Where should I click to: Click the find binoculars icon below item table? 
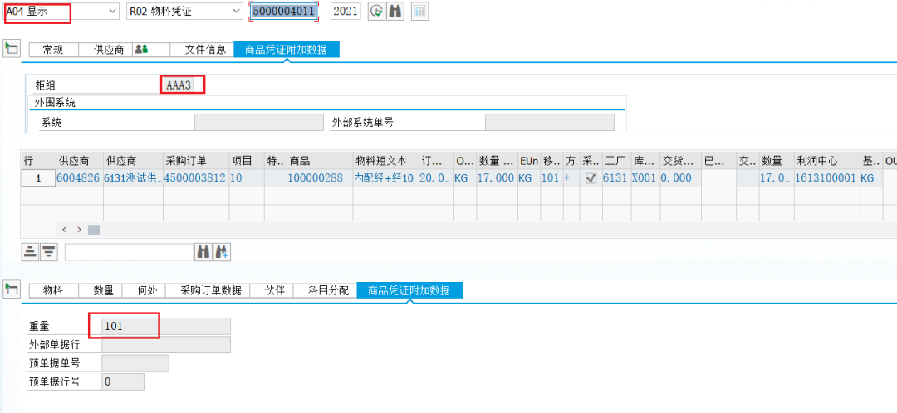pos(203,252)
